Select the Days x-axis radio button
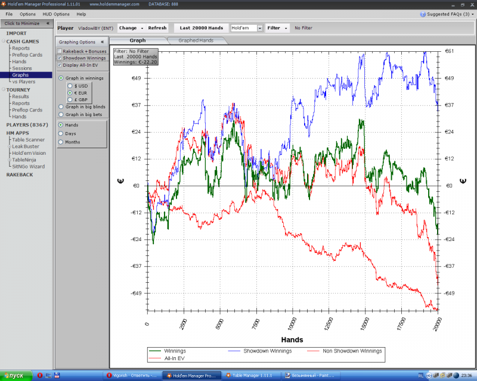Screen dimensions: 477x381 [x=61, y=133]
